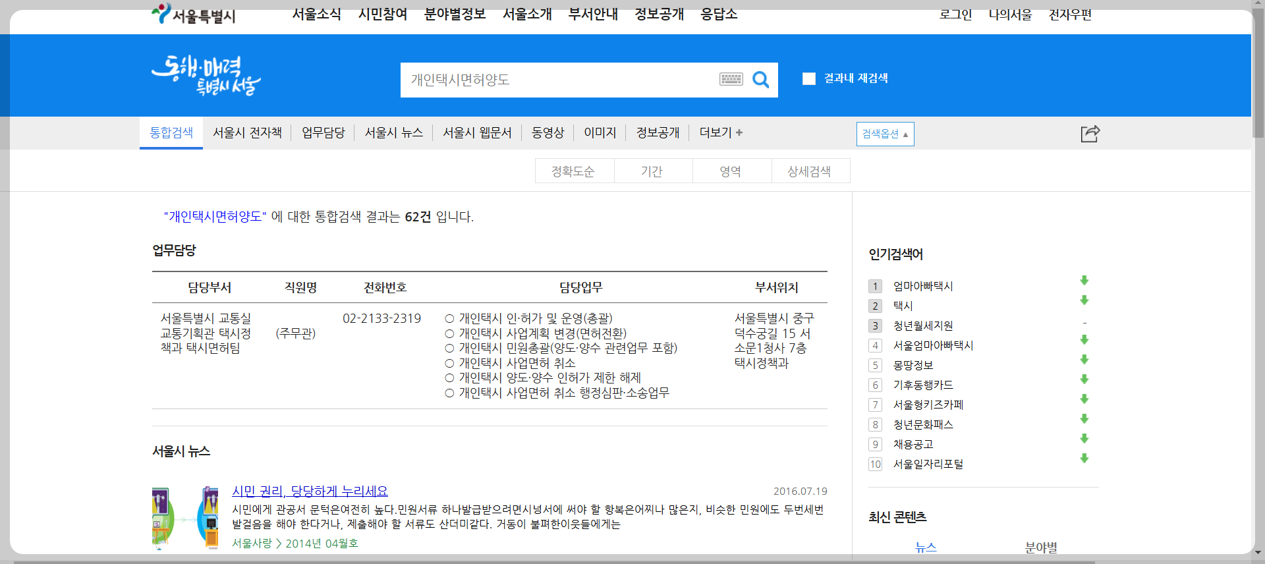Click the popular keyword 채용공고
Viewport: 1265px width, 564px height.
pyautogui.click(x=913, y=444)
